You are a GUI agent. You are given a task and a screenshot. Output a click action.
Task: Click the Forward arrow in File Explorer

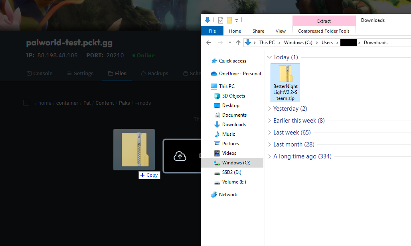click(220, 43)
